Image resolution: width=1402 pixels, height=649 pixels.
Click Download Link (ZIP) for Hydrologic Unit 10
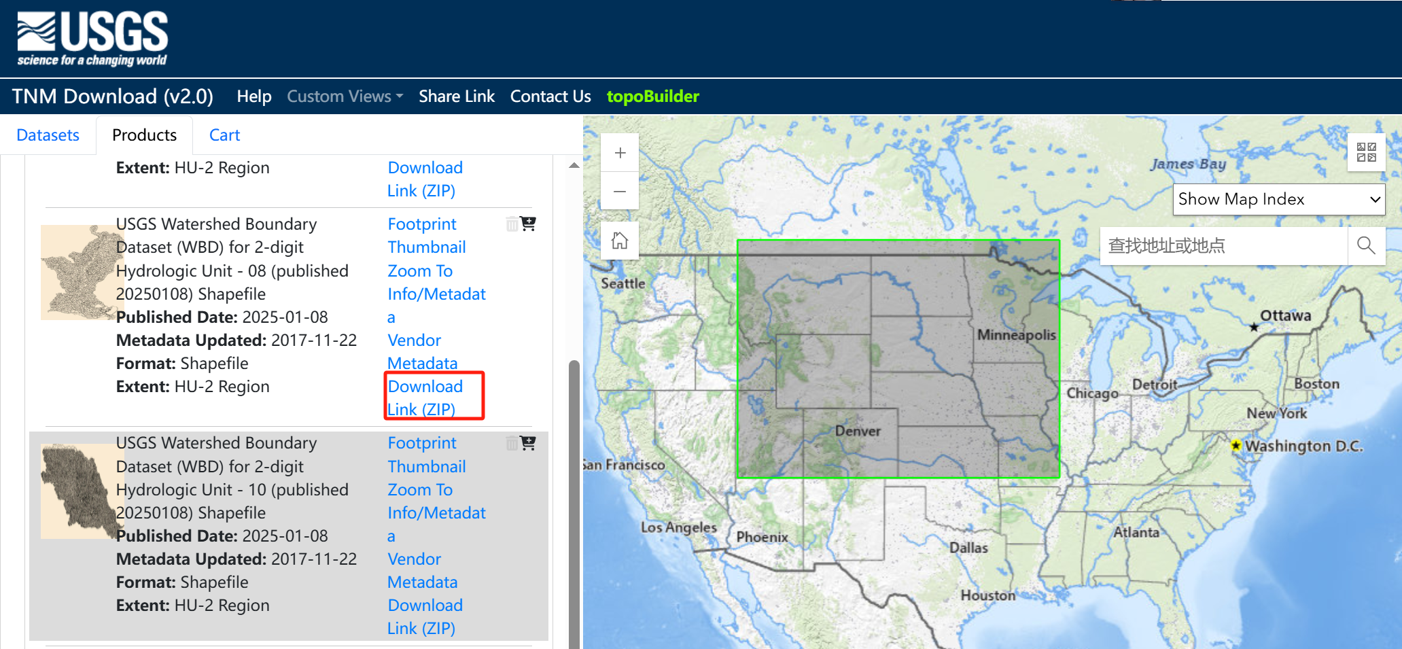[425, 616]
